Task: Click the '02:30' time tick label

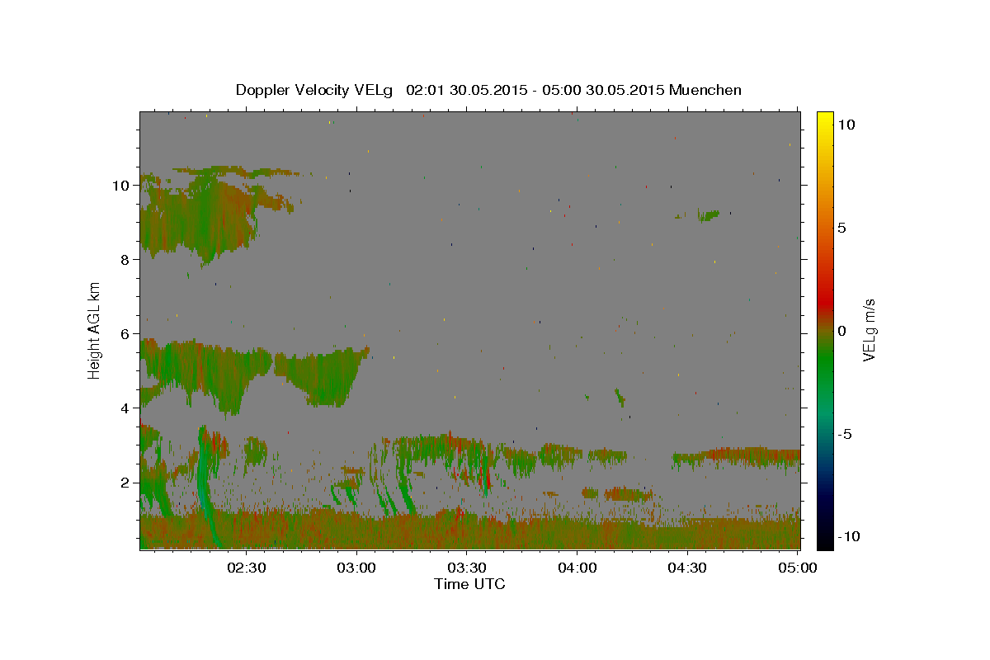Action: tap(247, 568)
